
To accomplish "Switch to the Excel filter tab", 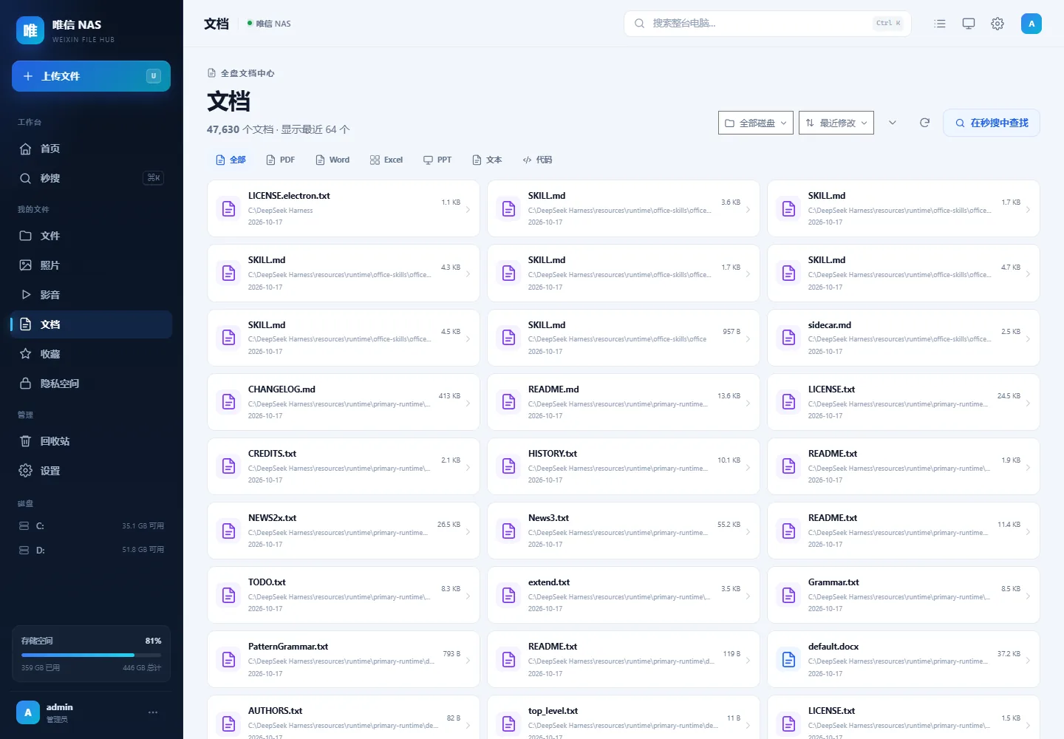I will click(x=386, y=160).
